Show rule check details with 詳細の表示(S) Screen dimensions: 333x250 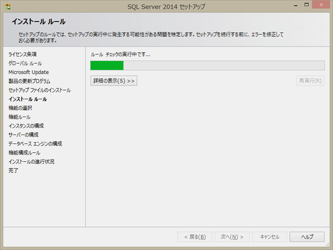tap(114, 81)
